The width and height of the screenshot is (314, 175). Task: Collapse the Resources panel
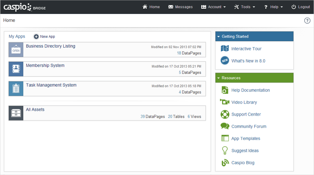pyautogui.click(x=219, y=78)
